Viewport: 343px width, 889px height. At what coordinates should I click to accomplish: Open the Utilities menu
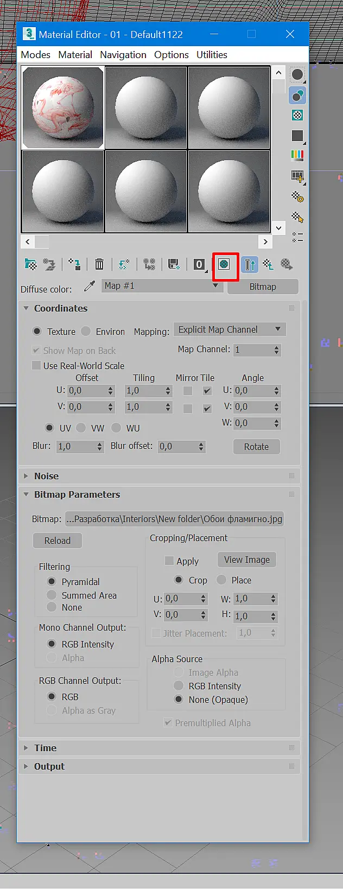[x=212, y=55]
